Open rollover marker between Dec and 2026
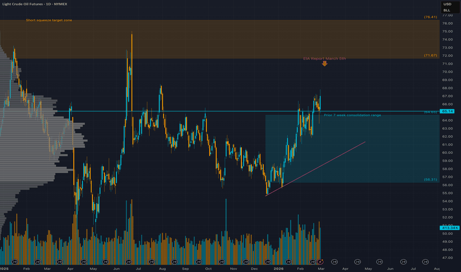The height and width of the screenshot is (272, 461). pos(268,261)
